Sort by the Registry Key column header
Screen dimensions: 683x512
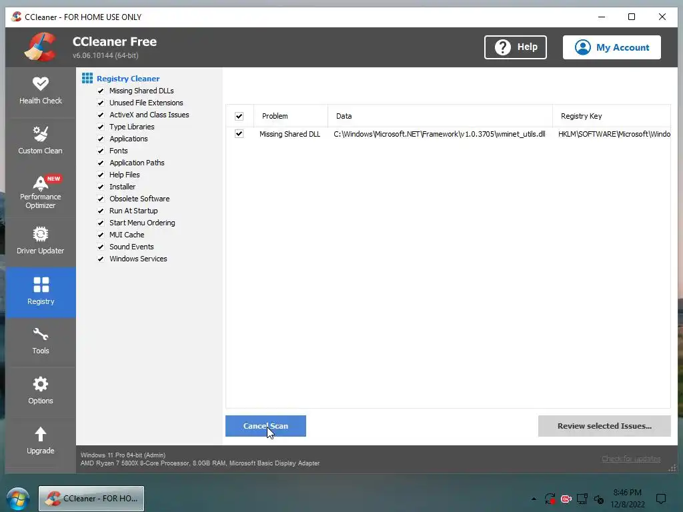click(612, 116)
